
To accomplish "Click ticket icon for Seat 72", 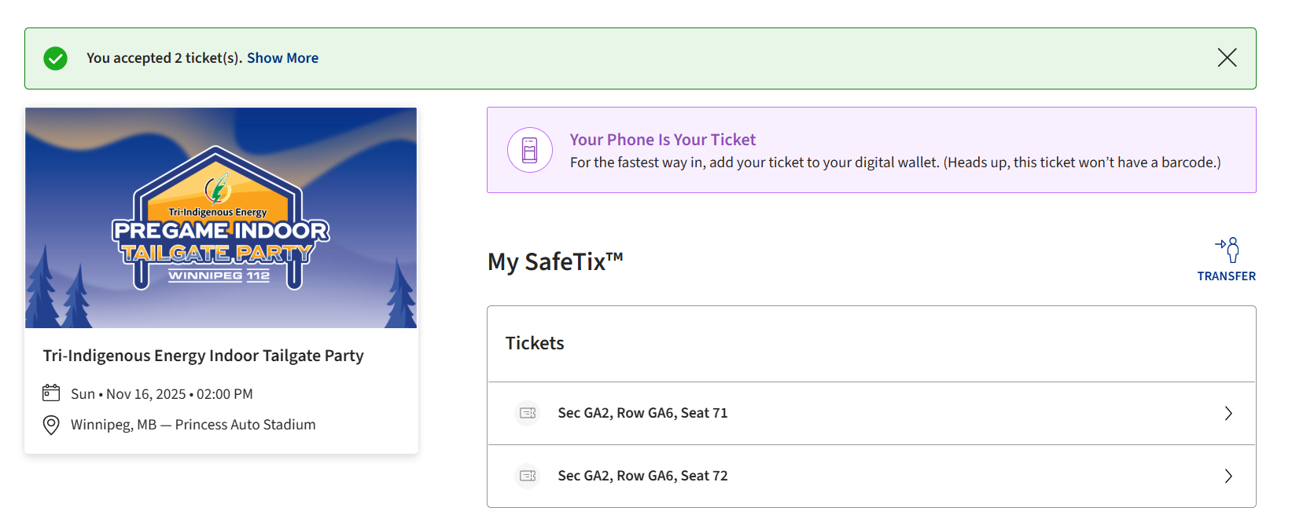I will (x=528, y=476).
